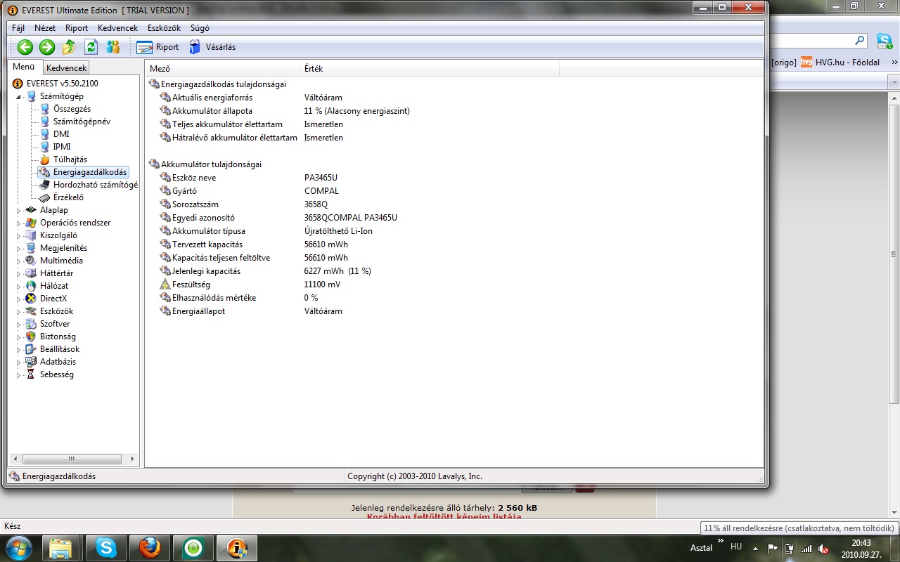Open the Windows Start button
This screenshot has width=900, height=562.
18,547
